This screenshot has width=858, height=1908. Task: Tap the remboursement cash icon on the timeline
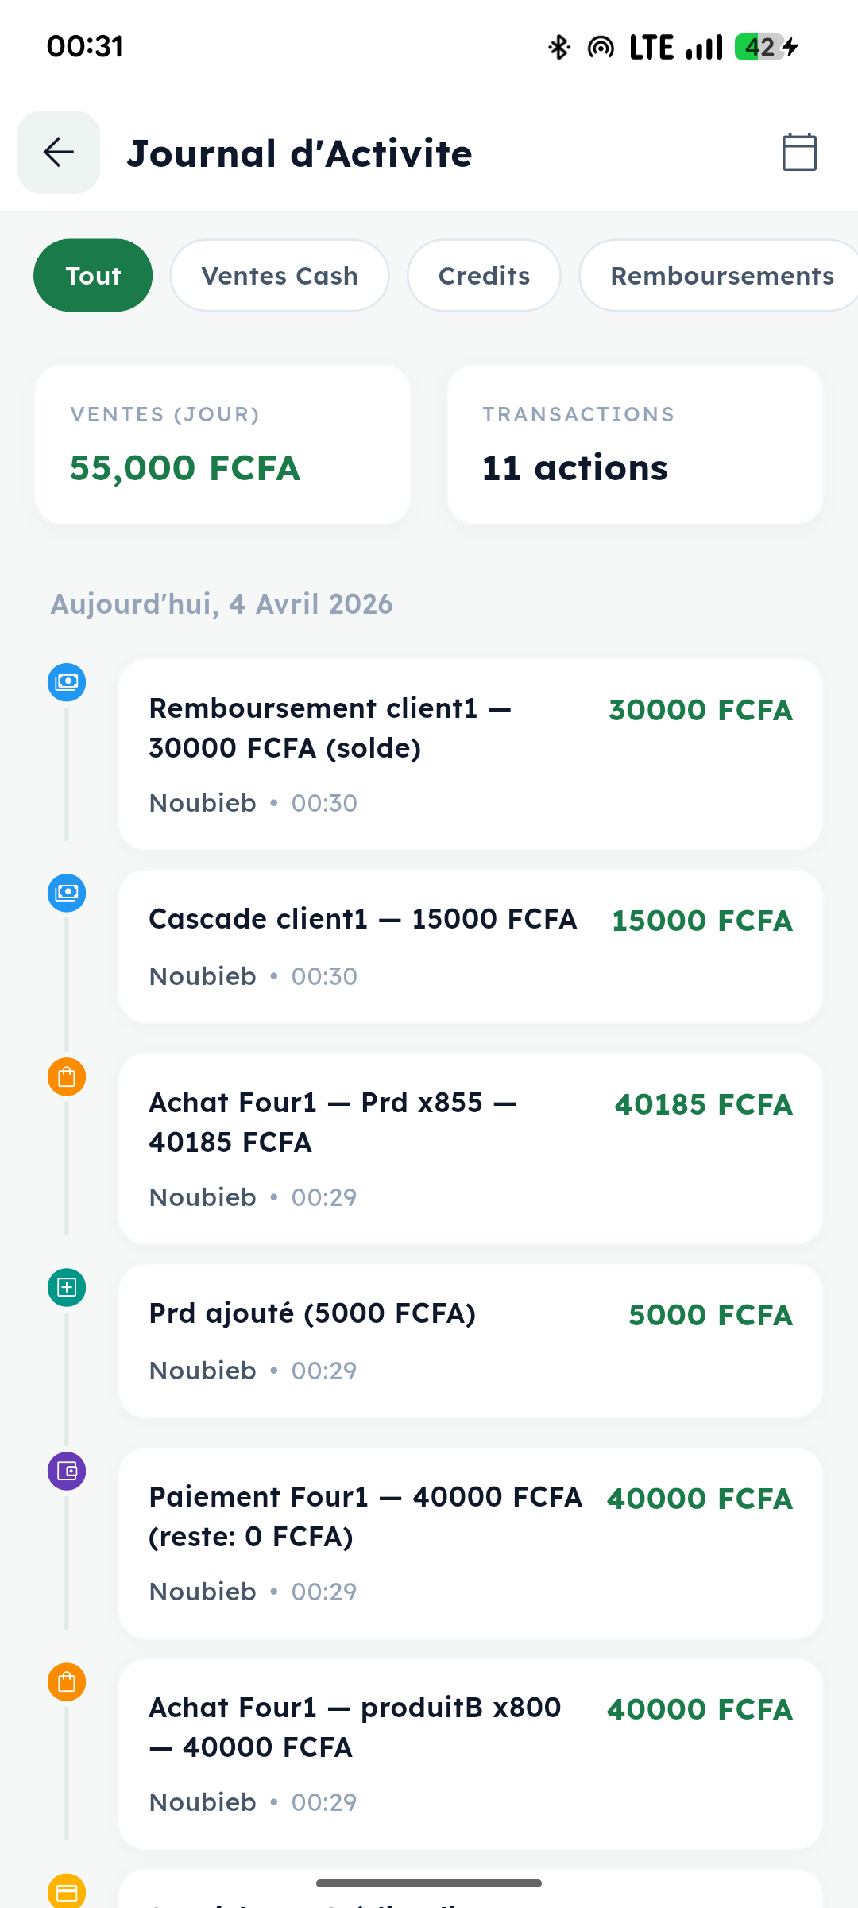pyautogui.click(x=68, y=682)
